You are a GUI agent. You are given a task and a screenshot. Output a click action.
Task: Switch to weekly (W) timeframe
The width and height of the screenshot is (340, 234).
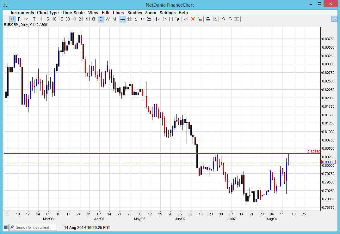pos(108,19)
